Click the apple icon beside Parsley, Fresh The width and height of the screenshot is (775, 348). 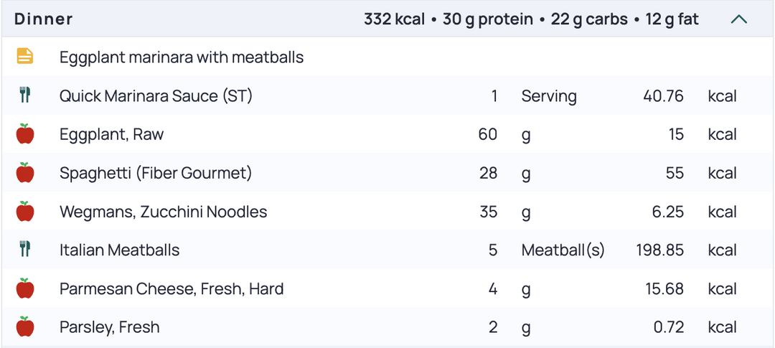pos(25,326)
